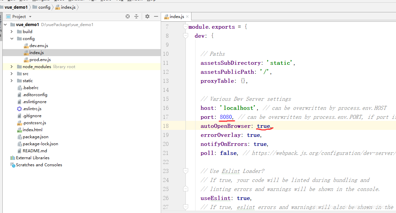This screenshot has height=213, width=396.
Task: Expand the node_modules folder
Action: click(12, 67)
